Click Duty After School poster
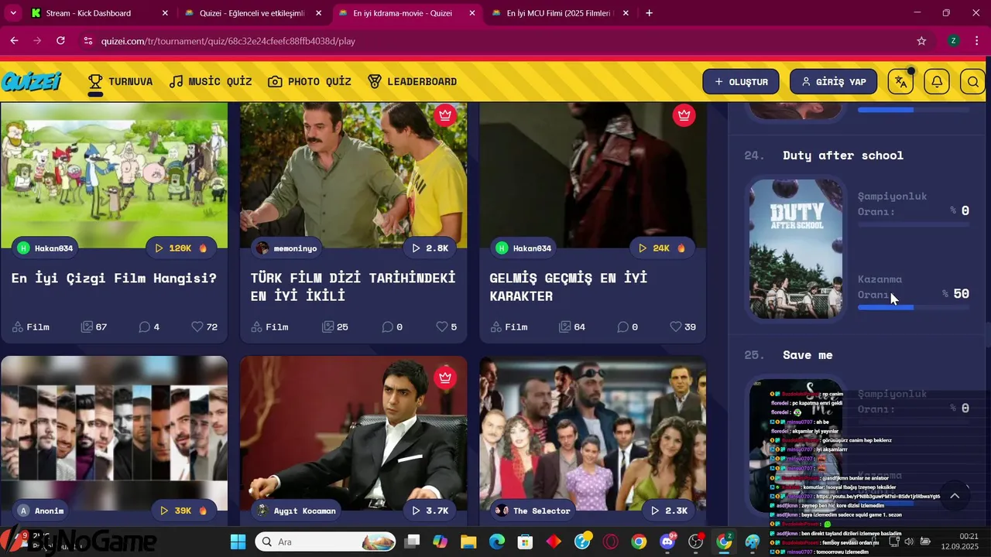991x557 pixels. tap(796, 249)
